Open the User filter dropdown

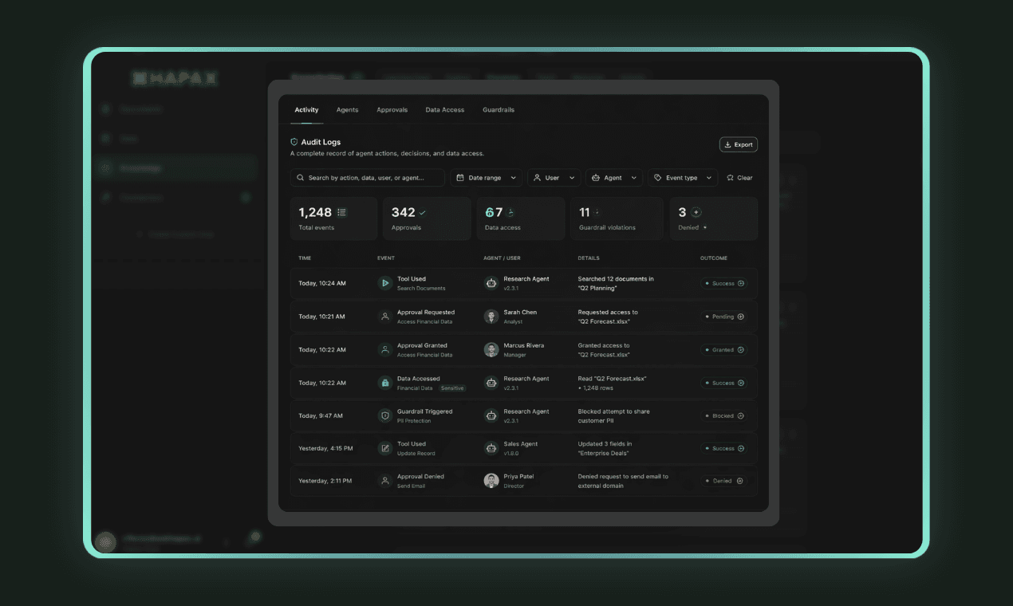[554, 177]
